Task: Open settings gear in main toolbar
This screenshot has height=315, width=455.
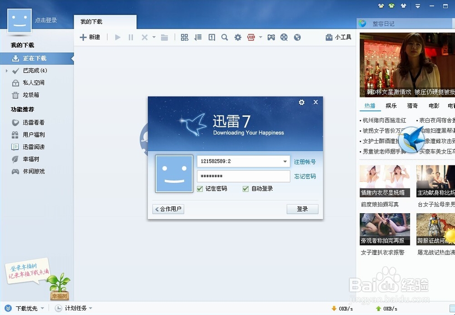Action: 238,37
